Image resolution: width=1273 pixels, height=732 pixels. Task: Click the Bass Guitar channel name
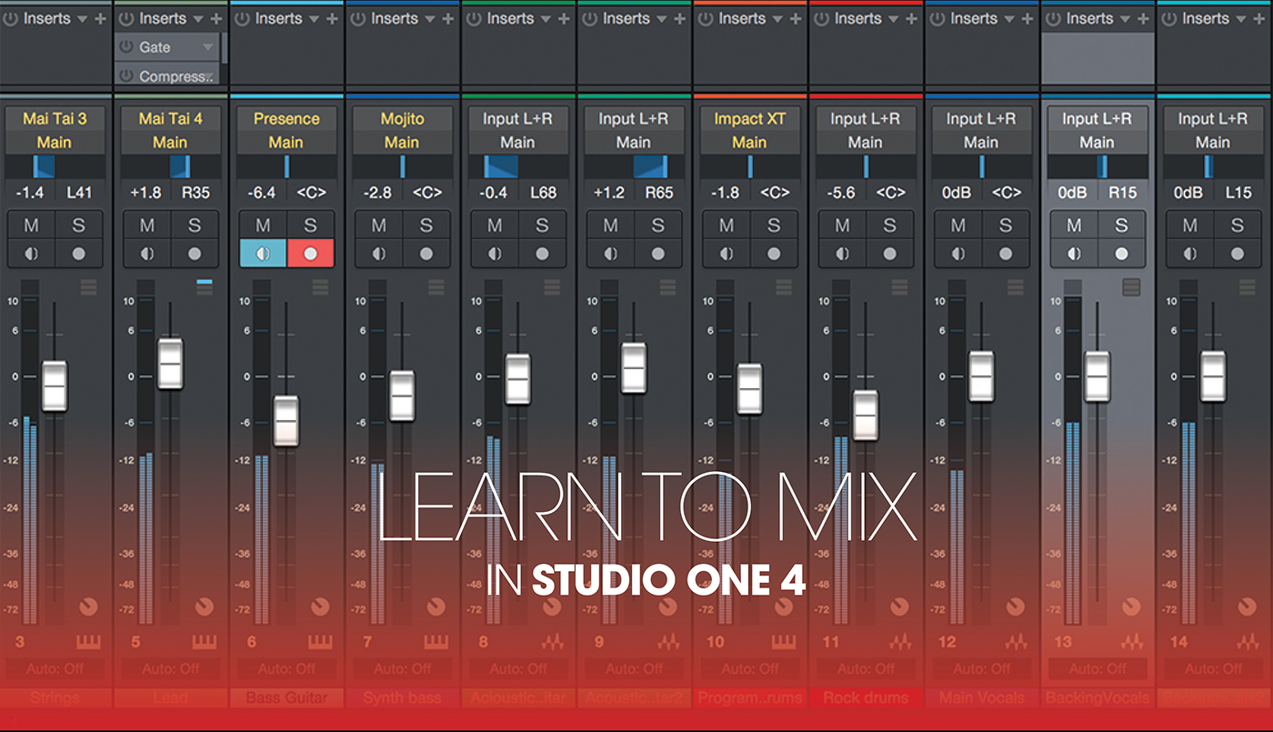[286, 697]
